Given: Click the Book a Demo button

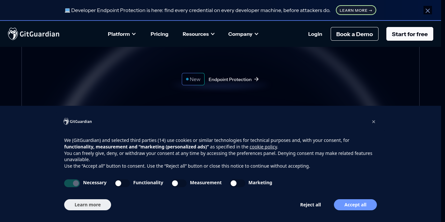Looking at the screenshot, I should (354, 34).
